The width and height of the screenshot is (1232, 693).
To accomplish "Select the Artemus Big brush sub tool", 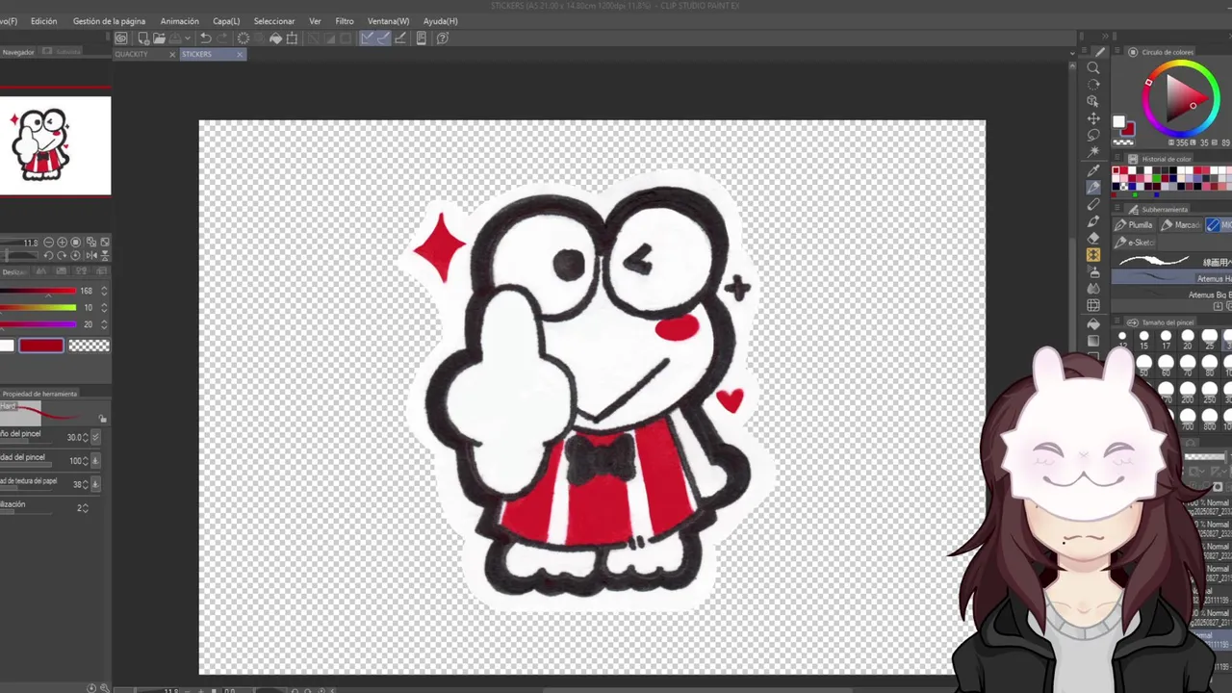I will pyautogui.click(x=1171, y=295).
